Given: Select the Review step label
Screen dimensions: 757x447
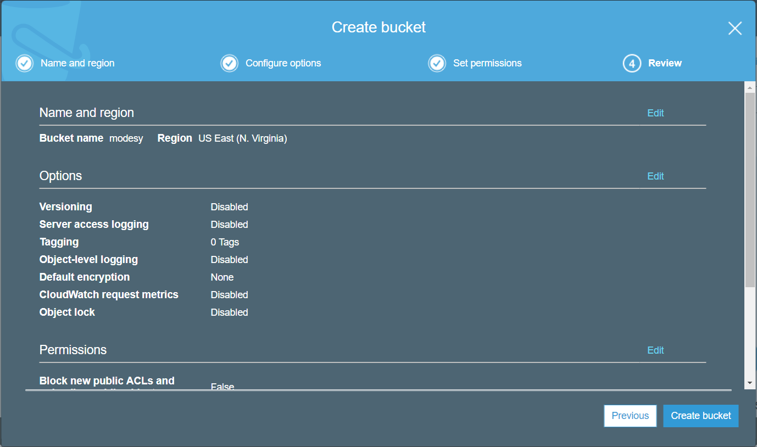Looking at the screenshot, I should [665, 63].
